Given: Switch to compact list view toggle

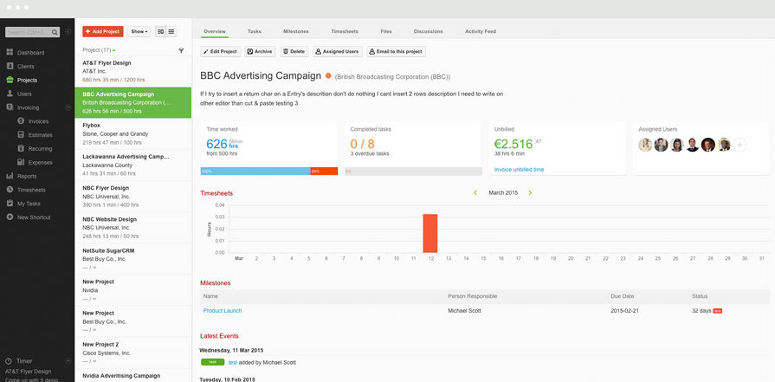Looking at the screenshot, I should (171, 31).
